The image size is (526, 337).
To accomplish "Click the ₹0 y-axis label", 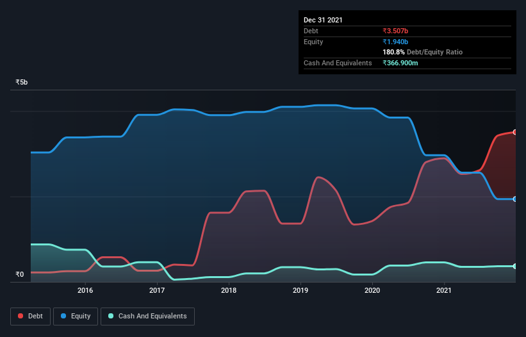I will tap(20, 274).
